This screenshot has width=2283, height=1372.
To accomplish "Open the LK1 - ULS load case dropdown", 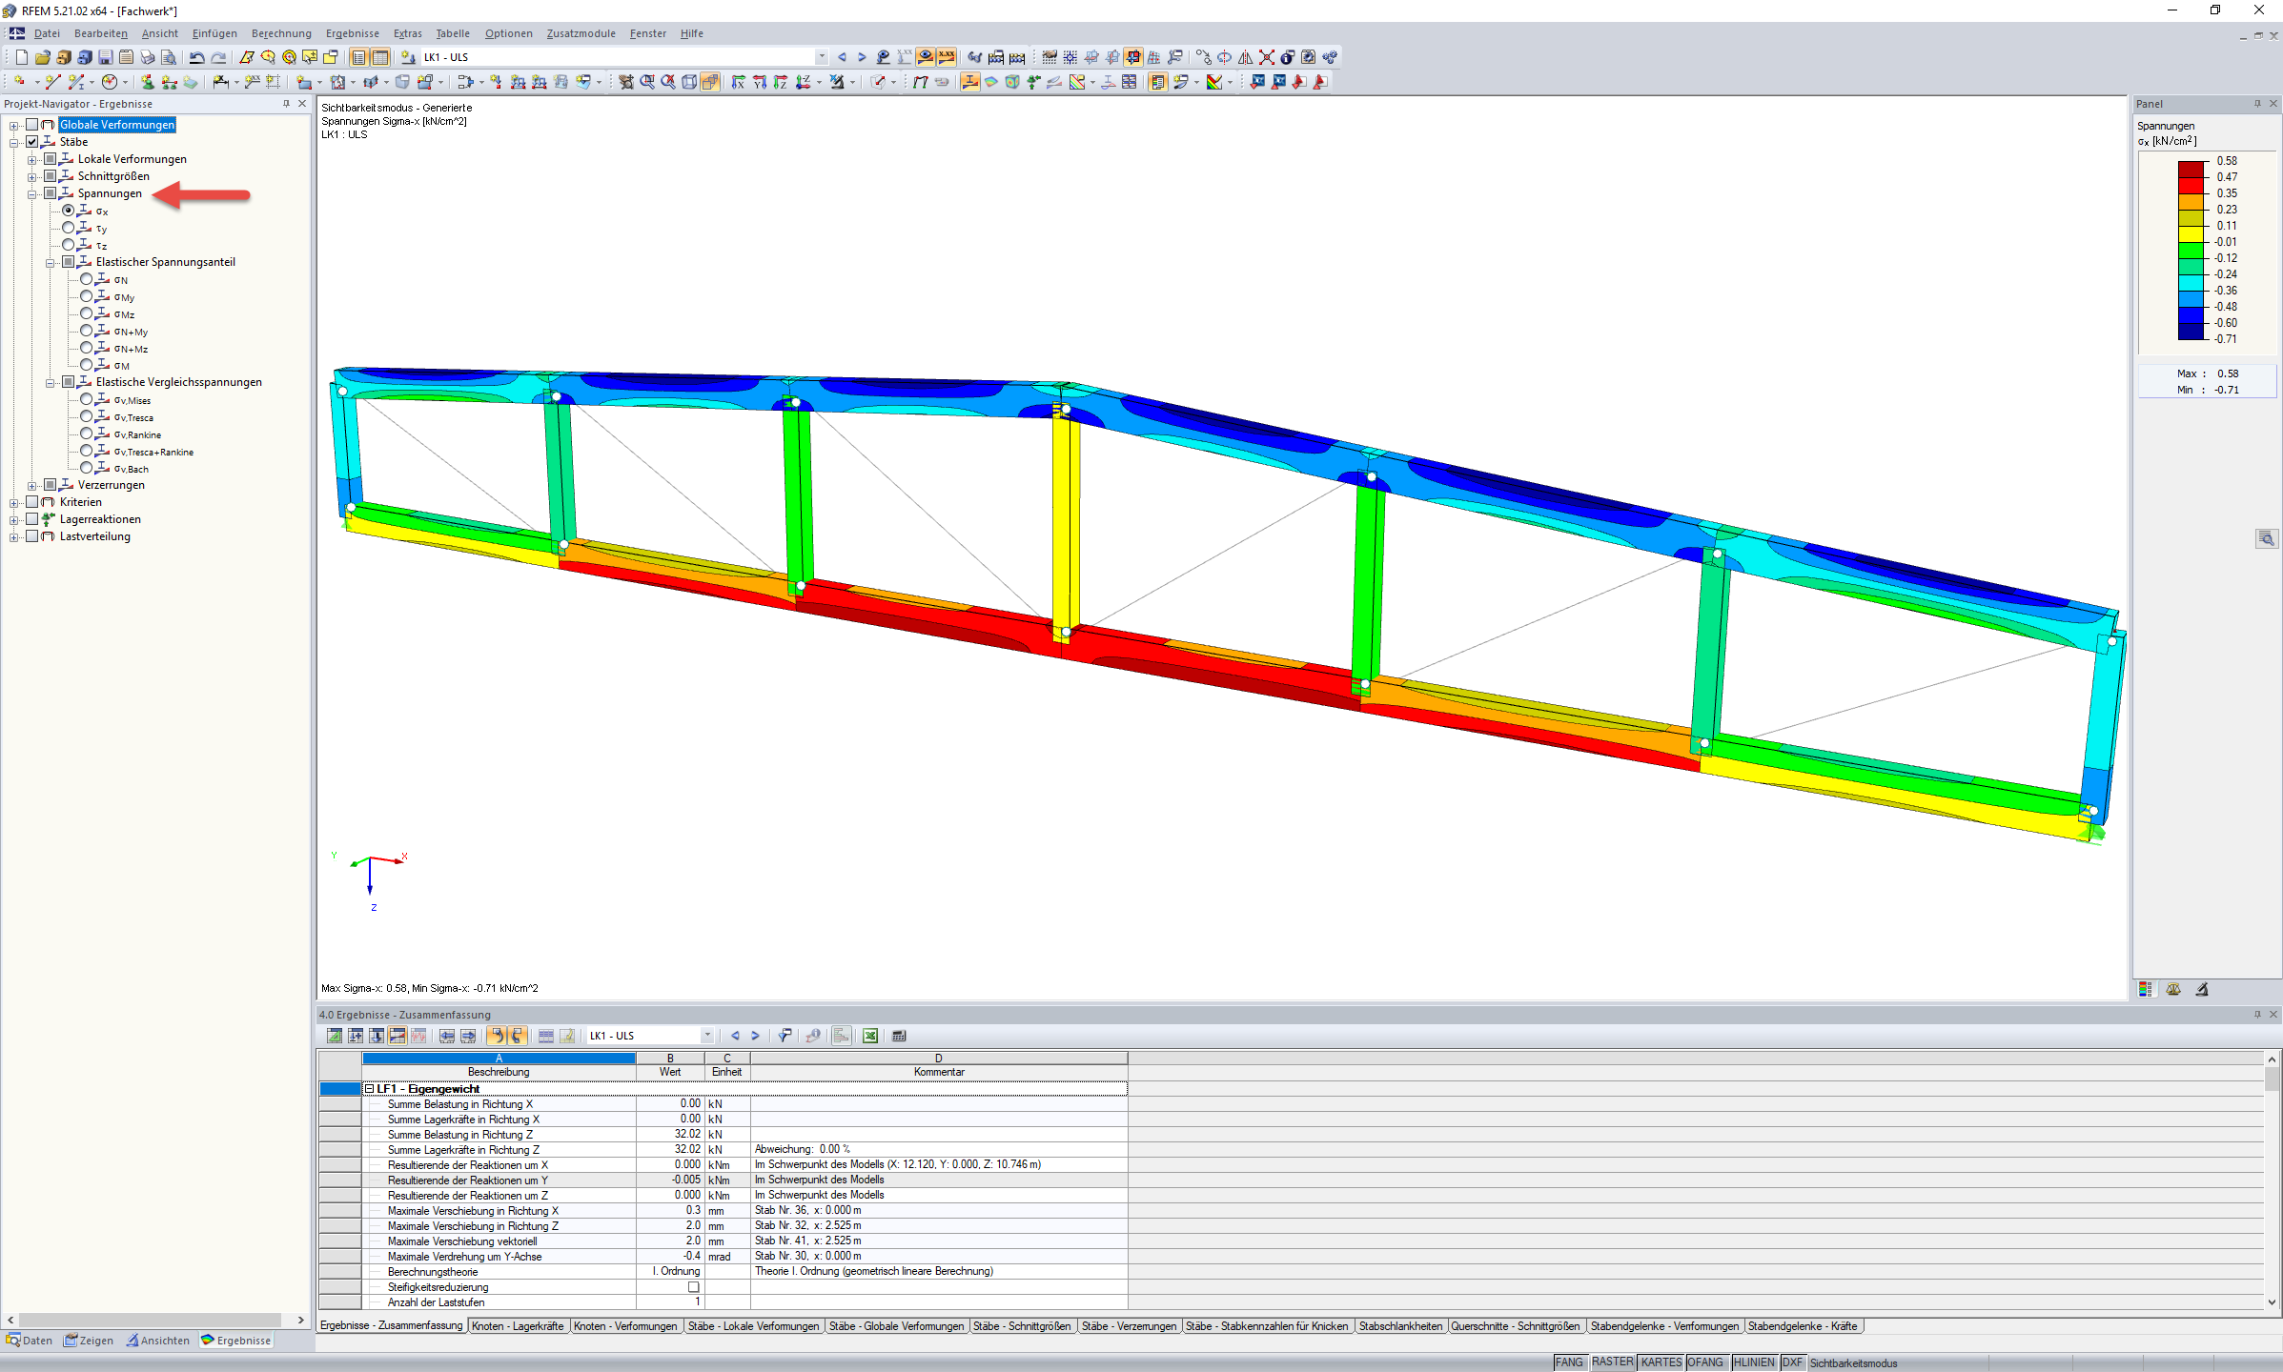I will 822,57.
